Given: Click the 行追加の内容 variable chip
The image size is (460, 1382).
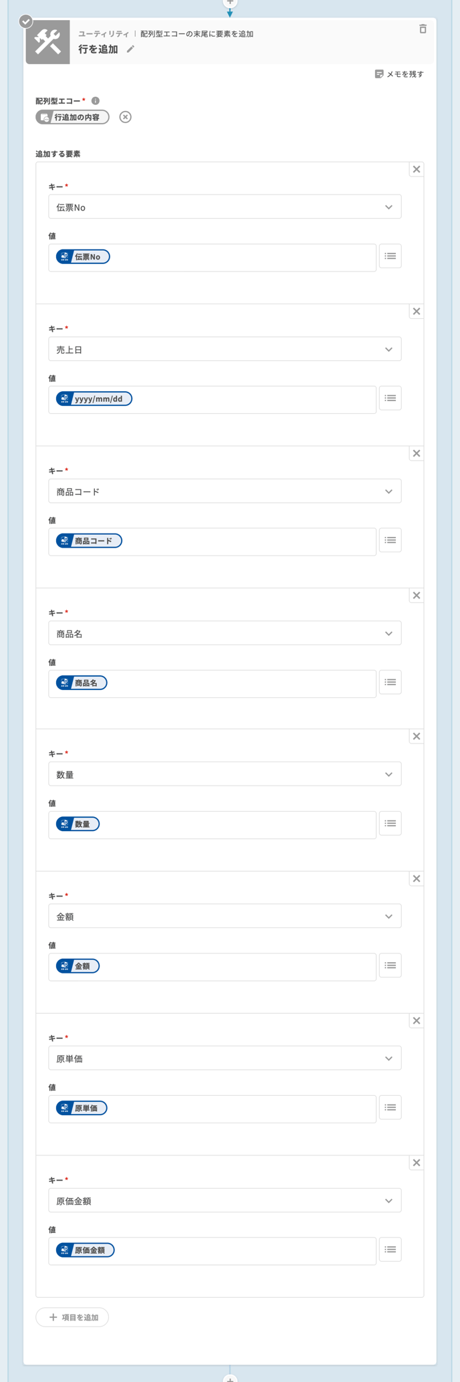Looking at the screenshot, I should point(72,117).
